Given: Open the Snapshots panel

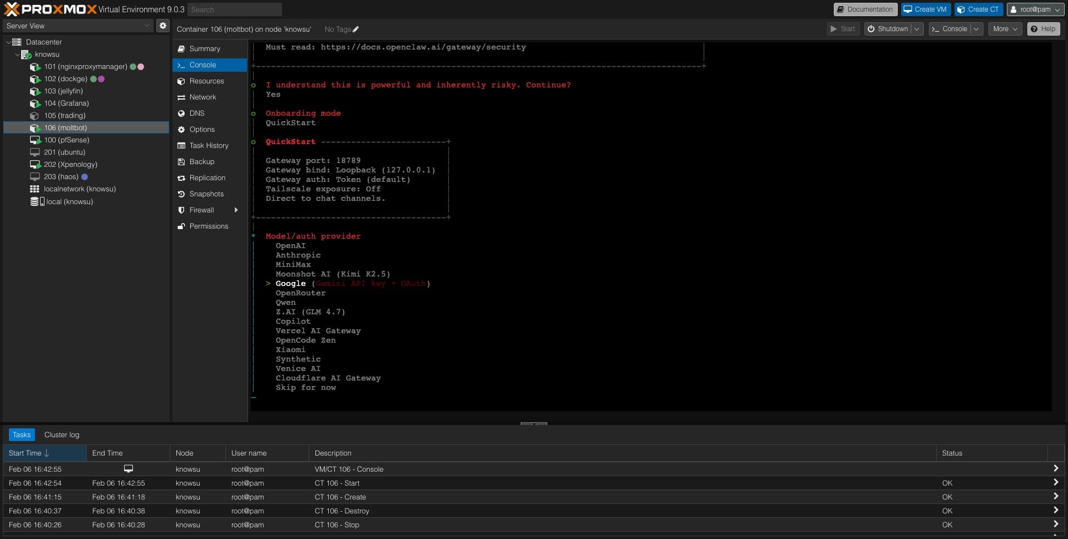Looking at the screenshot, I should (206, 194).
